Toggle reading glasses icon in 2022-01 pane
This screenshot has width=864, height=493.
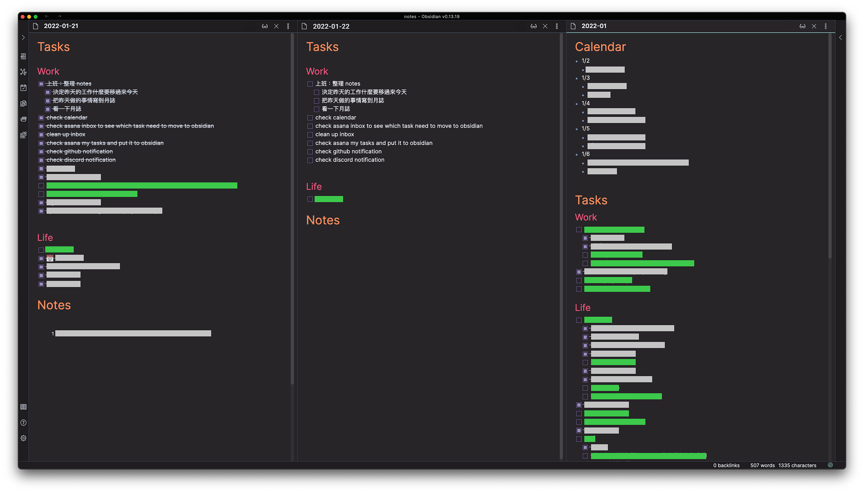[802, 26]
